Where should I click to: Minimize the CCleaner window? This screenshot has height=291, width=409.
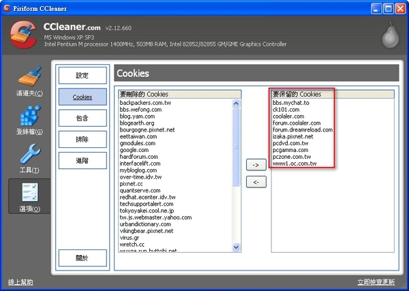point(376,9)
